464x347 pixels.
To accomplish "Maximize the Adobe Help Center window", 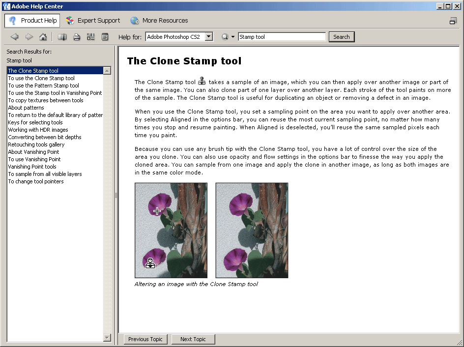I will click(x=448, y=6).
